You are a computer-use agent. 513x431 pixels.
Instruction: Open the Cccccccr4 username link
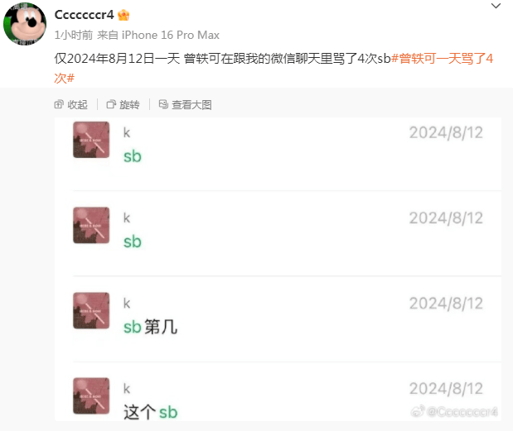pyautogui.click(x=84, y=15)
